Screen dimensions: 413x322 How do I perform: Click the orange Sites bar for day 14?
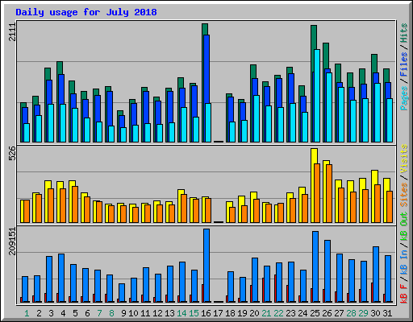[x=184, y=208]
